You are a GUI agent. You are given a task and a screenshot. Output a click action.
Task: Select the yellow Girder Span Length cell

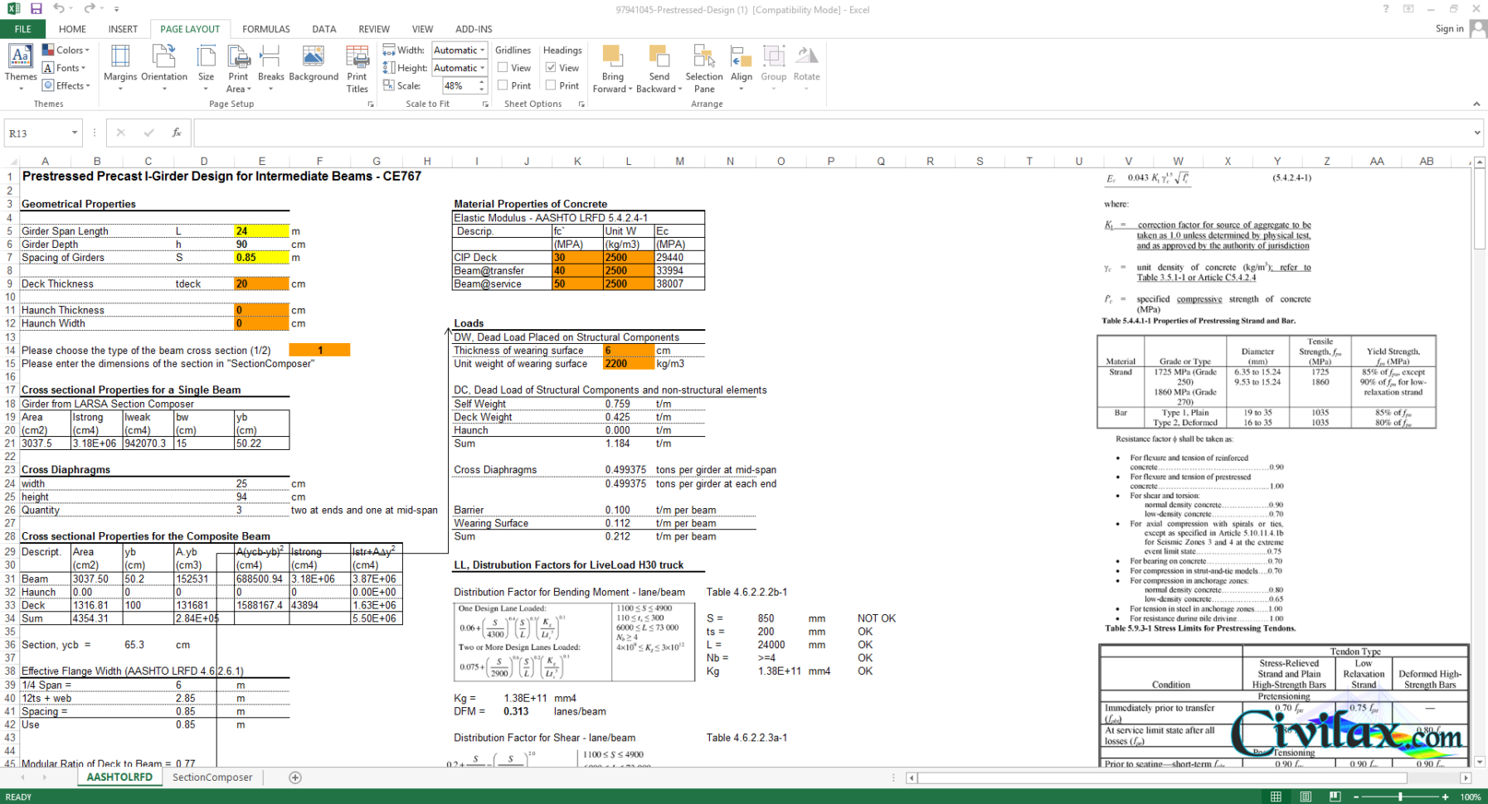pyautogui.click(x=261, y=231)
